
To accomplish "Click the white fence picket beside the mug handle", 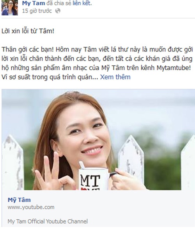I will click(131, 161).
